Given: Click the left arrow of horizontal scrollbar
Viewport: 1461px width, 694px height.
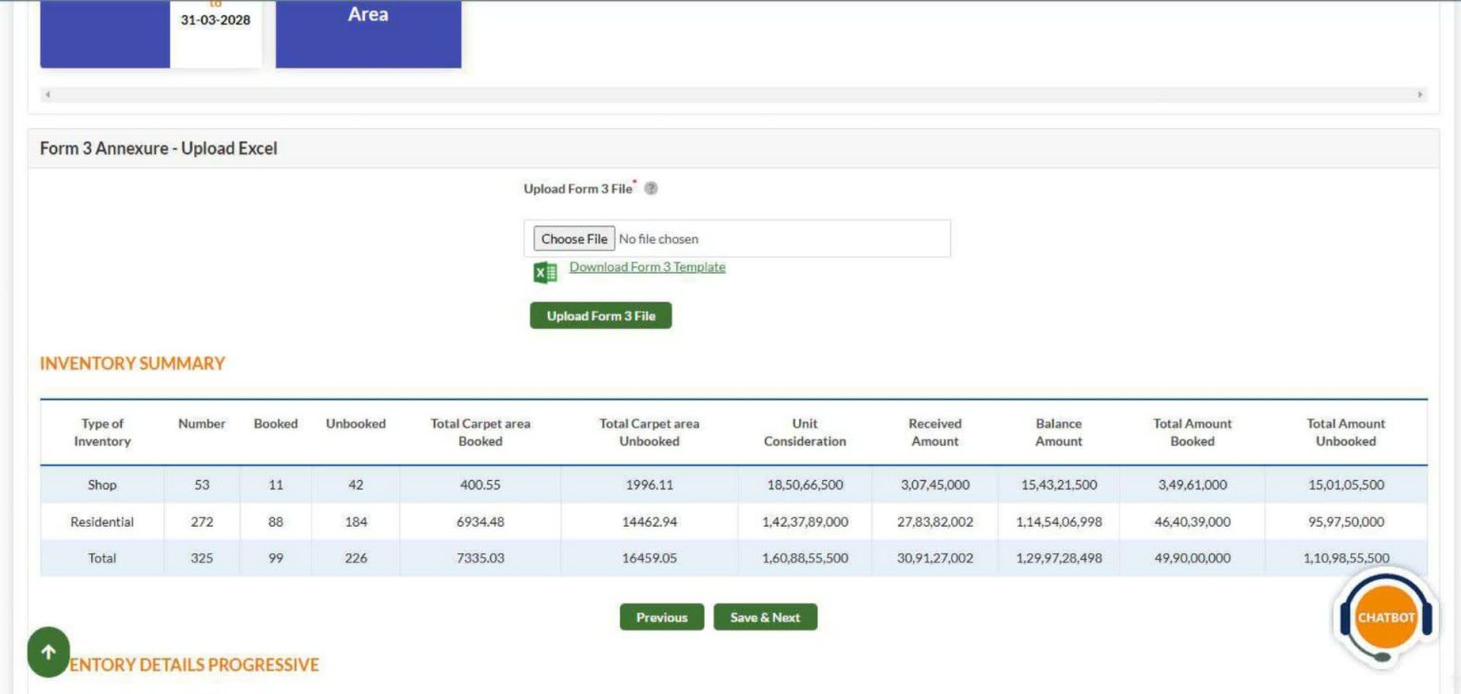Looking at the screenshot, I should [x=48, y=95].
